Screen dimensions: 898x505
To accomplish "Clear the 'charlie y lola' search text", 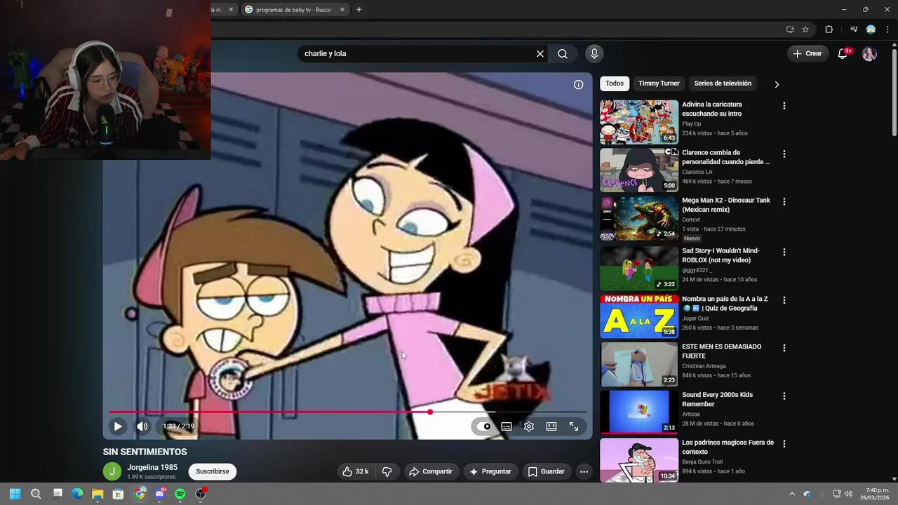I will (x=540, y=53).
